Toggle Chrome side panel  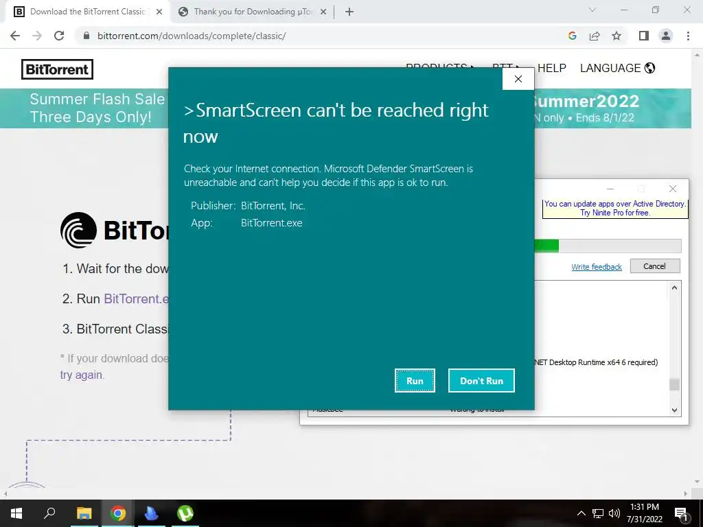point(644,36)
